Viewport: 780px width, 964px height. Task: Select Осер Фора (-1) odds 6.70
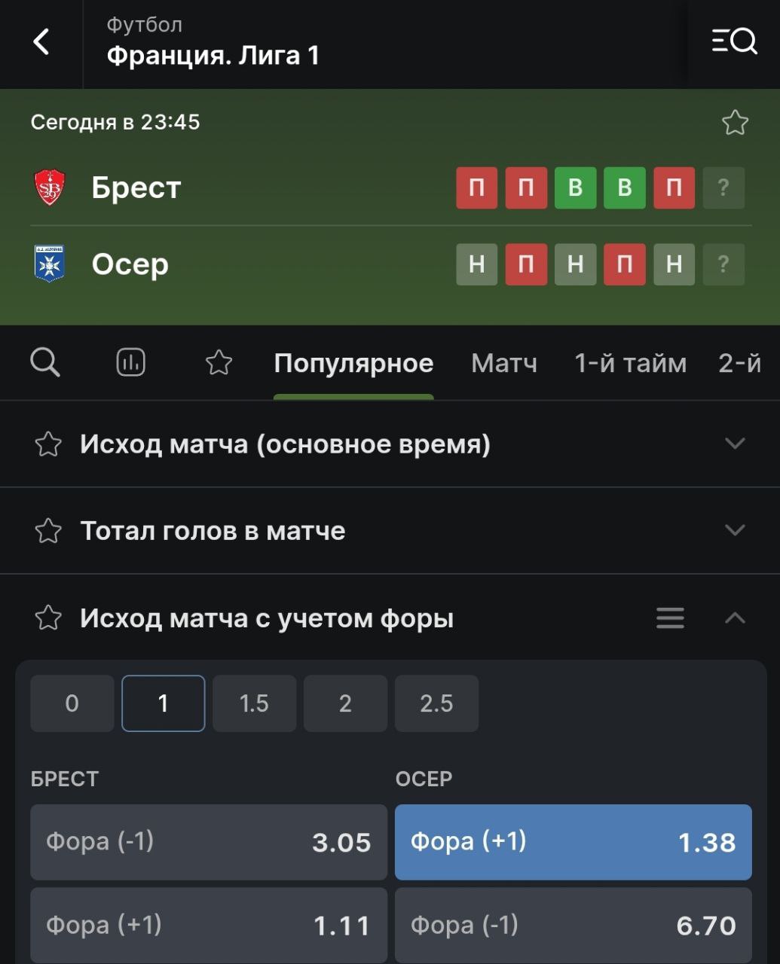click(574, 925)
